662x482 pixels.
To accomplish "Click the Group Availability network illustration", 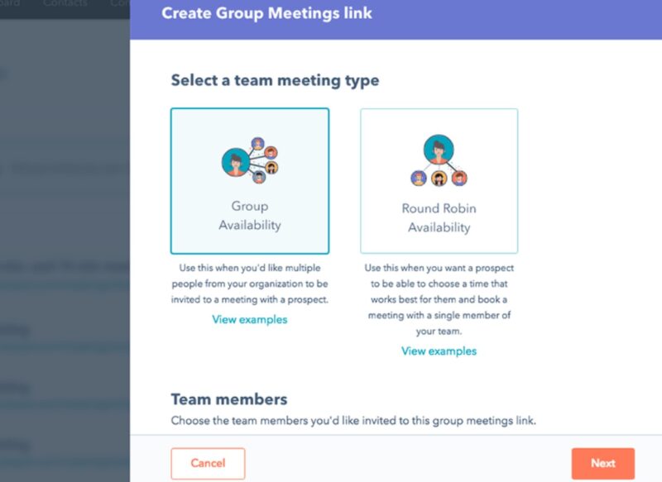I will pyautogui.click(x=250, y=160).
